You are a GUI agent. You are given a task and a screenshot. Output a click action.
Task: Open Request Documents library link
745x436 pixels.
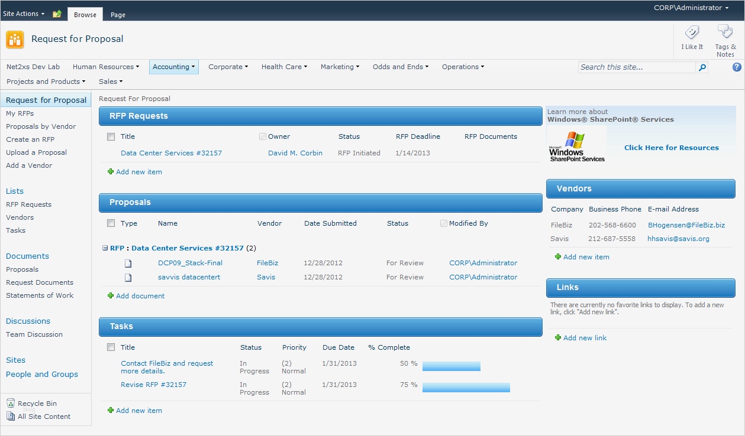(40, 282)
